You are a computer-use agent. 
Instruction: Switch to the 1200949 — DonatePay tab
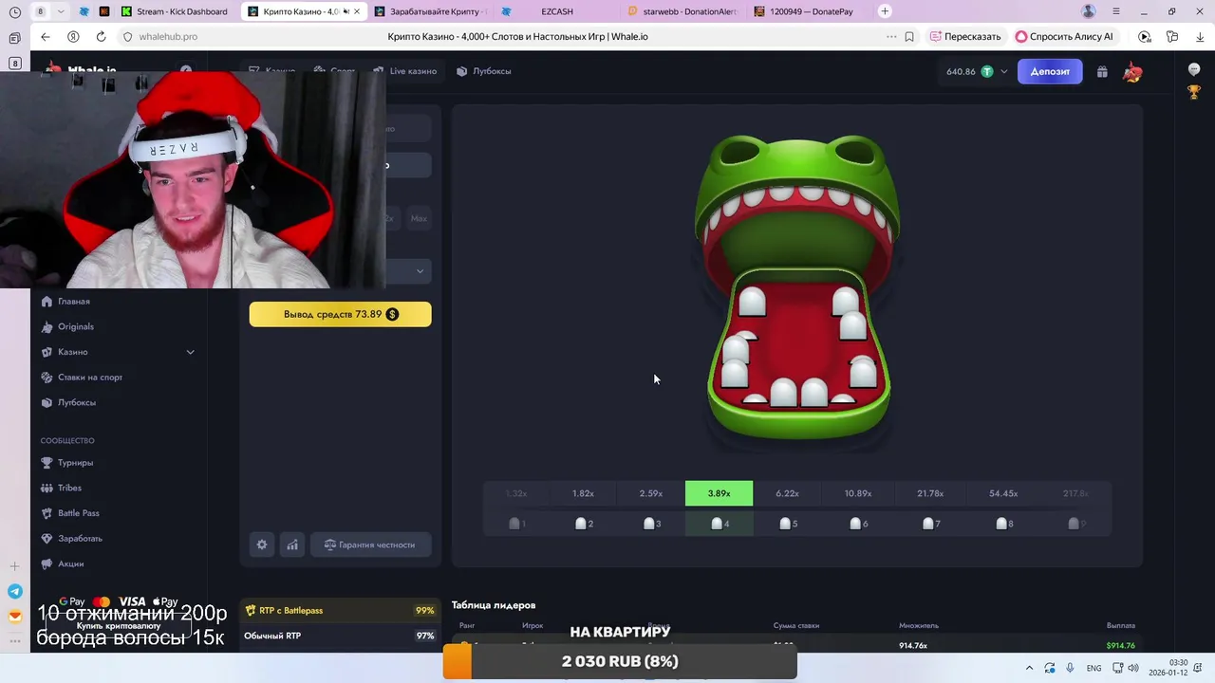[809, 11]
